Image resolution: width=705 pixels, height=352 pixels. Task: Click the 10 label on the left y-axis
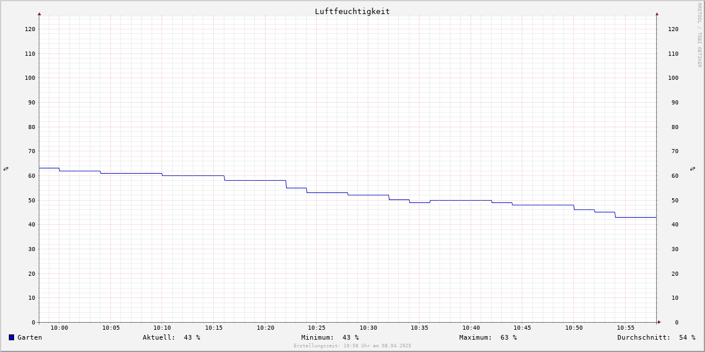(x=32, y=297)
